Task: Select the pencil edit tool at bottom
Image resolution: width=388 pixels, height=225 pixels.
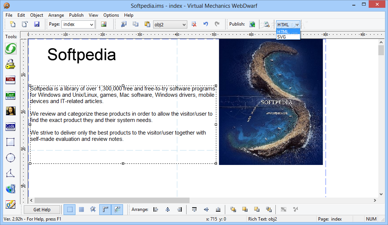Action: [x=11, y=204]
